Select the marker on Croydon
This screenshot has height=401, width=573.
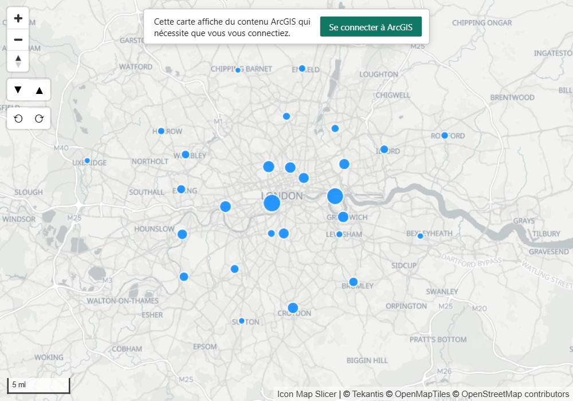[293, 308]
